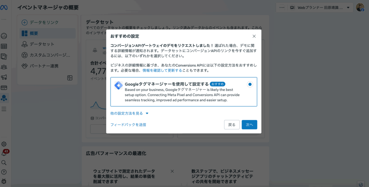Click the Meta logo in the sidebar
Screen dimensions: 369x187
pyautogui.click(x=4, y=8)
